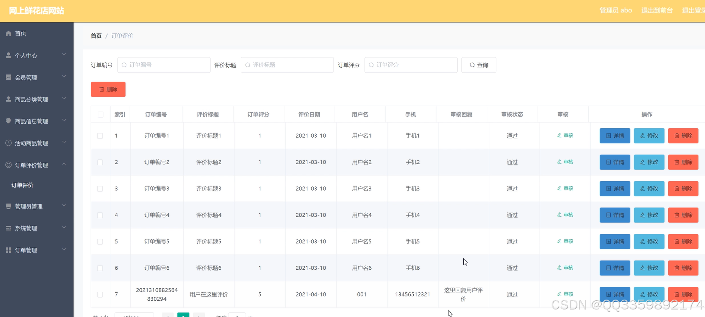Click the 审核 pencil icon for 用户名1 row

click(559, 135)
